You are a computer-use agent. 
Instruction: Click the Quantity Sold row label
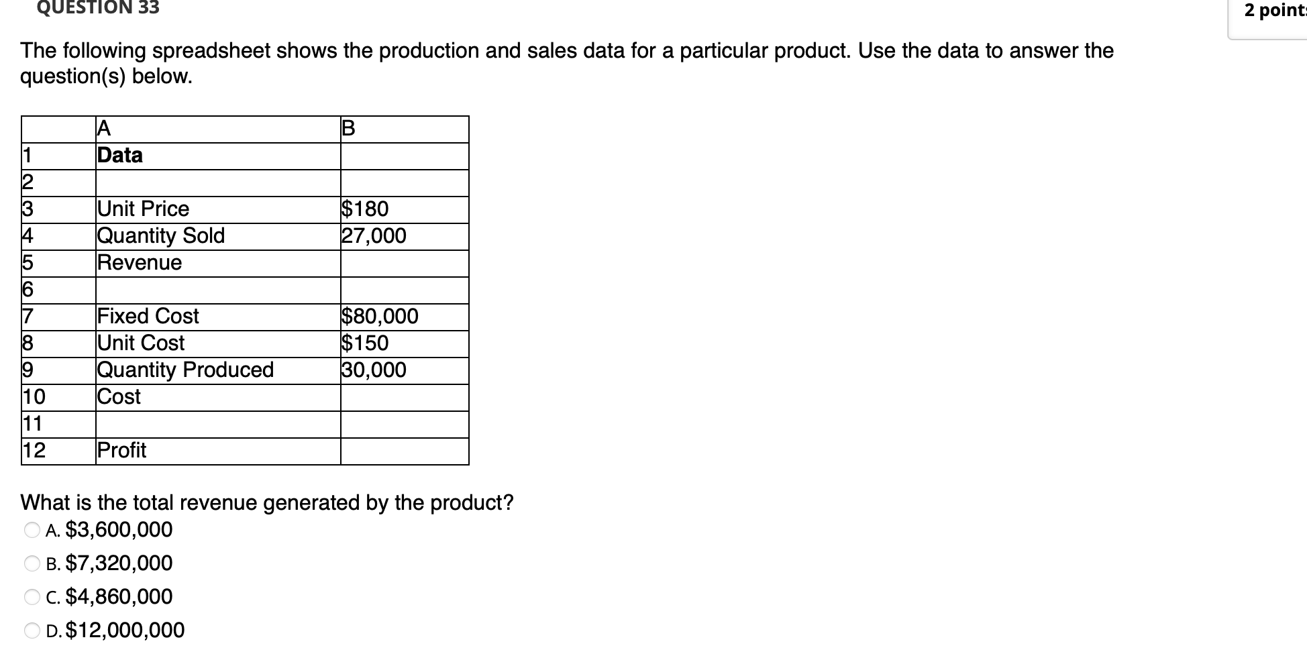[160, 235]
